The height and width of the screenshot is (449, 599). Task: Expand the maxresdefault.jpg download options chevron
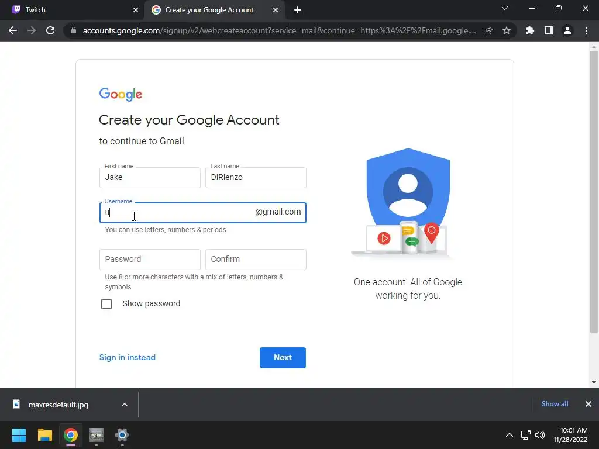125,405
